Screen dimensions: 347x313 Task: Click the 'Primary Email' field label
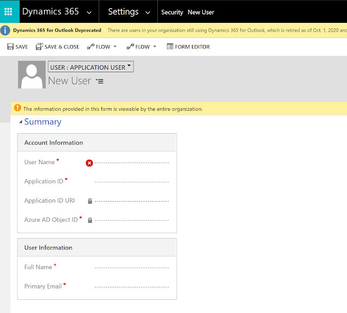[x=43, y=286]
